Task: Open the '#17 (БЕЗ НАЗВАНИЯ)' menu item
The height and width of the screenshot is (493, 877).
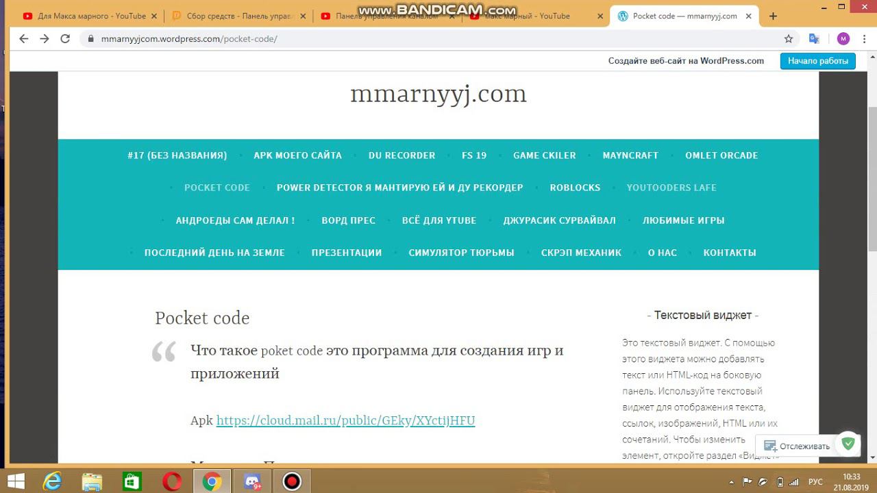Action: coord(177,155)
